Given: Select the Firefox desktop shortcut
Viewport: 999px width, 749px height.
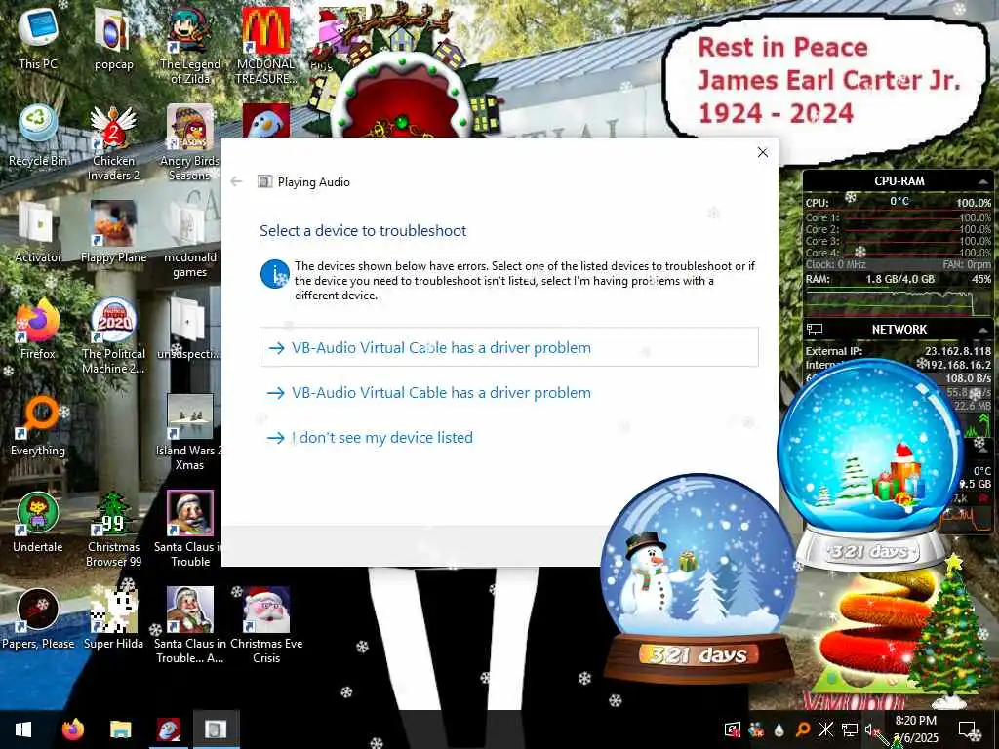Looking at the screenshot, I should [x=38, y=330].
